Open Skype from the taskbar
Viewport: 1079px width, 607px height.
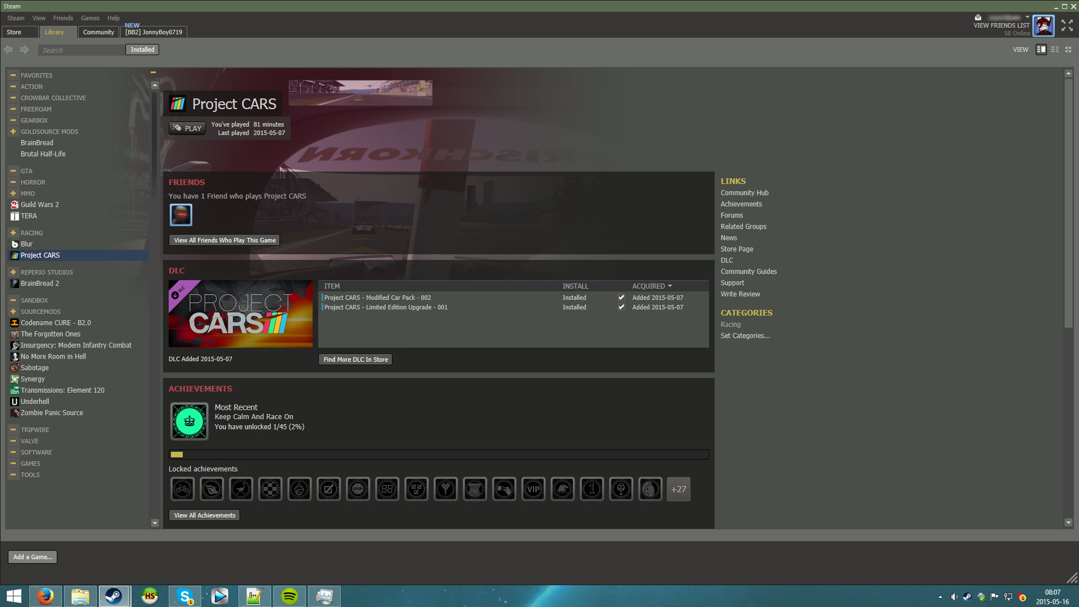185,596
